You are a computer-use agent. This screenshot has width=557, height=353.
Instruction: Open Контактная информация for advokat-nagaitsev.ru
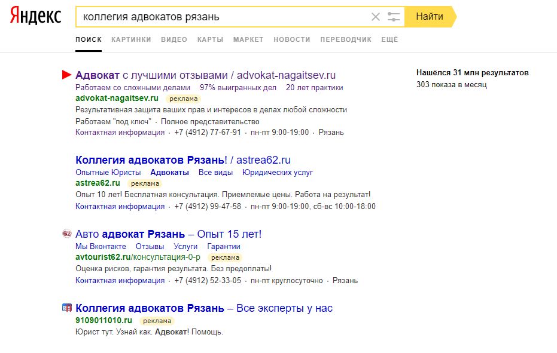click(x=120, y=133)
